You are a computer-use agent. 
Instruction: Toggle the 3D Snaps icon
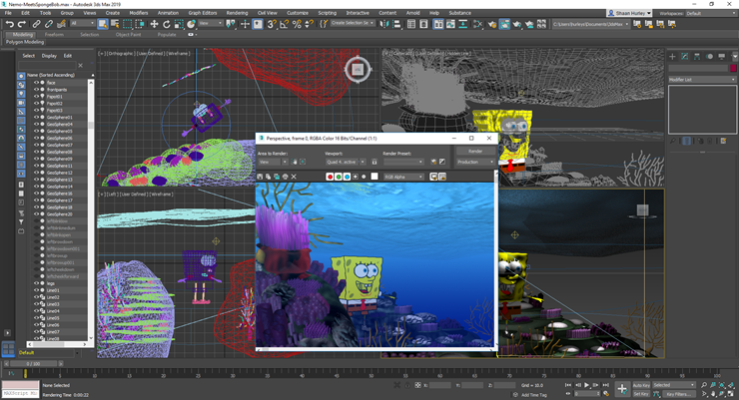[272, 24]
